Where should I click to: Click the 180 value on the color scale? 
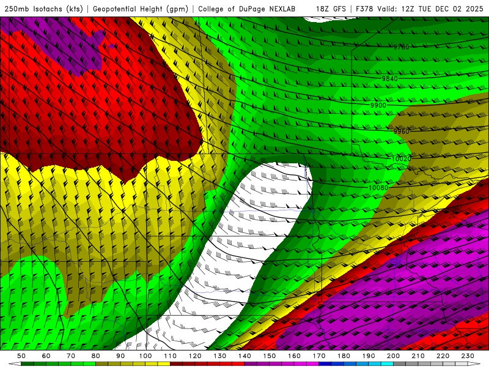(344, 356)
